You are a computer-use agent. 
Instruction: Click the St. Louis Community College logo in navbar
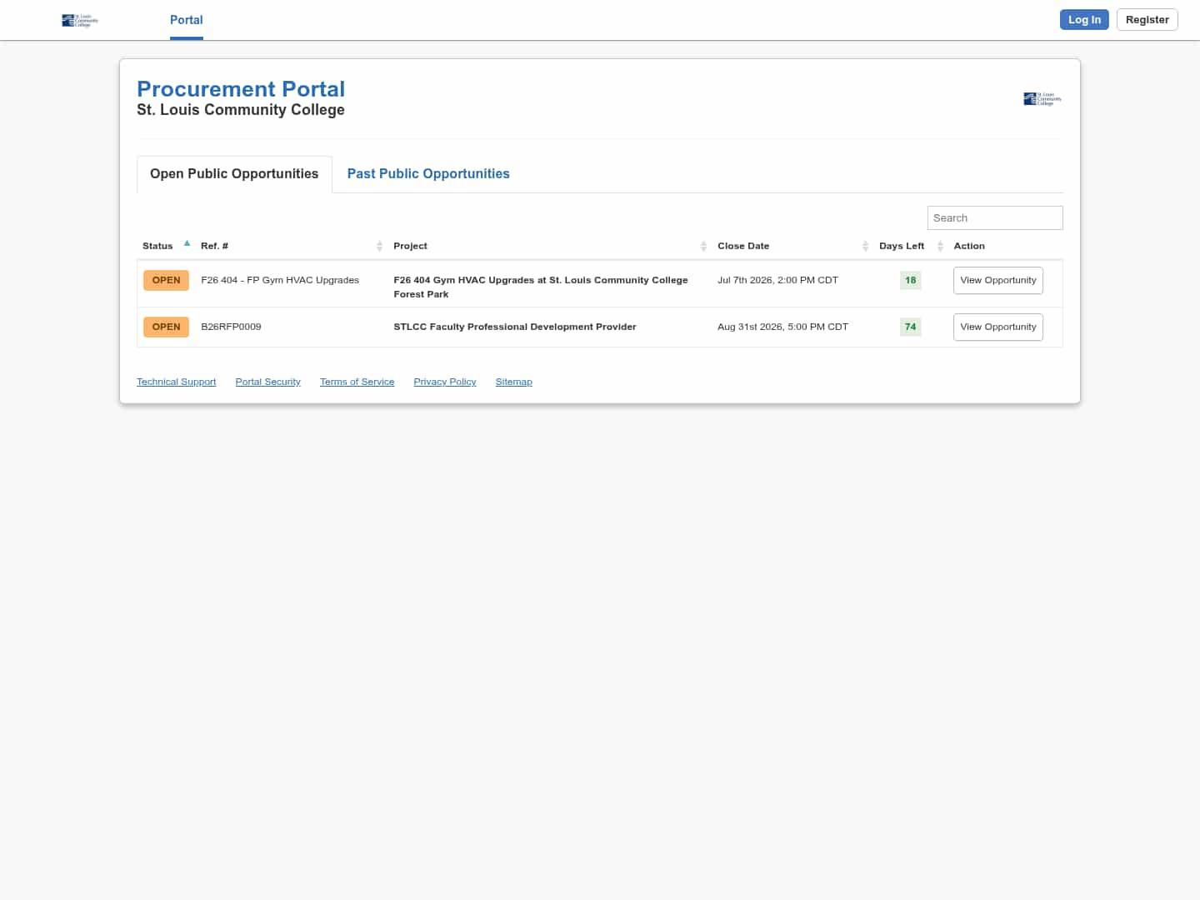coord(80,20)
